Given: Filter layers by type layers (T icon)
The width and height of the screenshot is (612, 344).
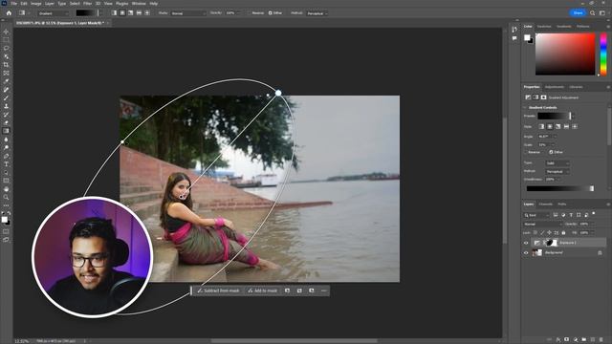Looking at the screenshot, I should (x=571, y=215).
